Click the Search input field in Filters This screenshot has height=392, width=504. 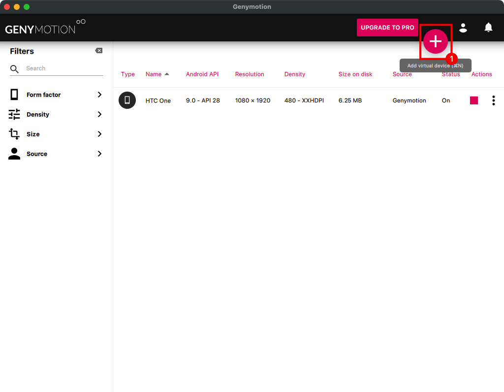(x=64, y=68)
